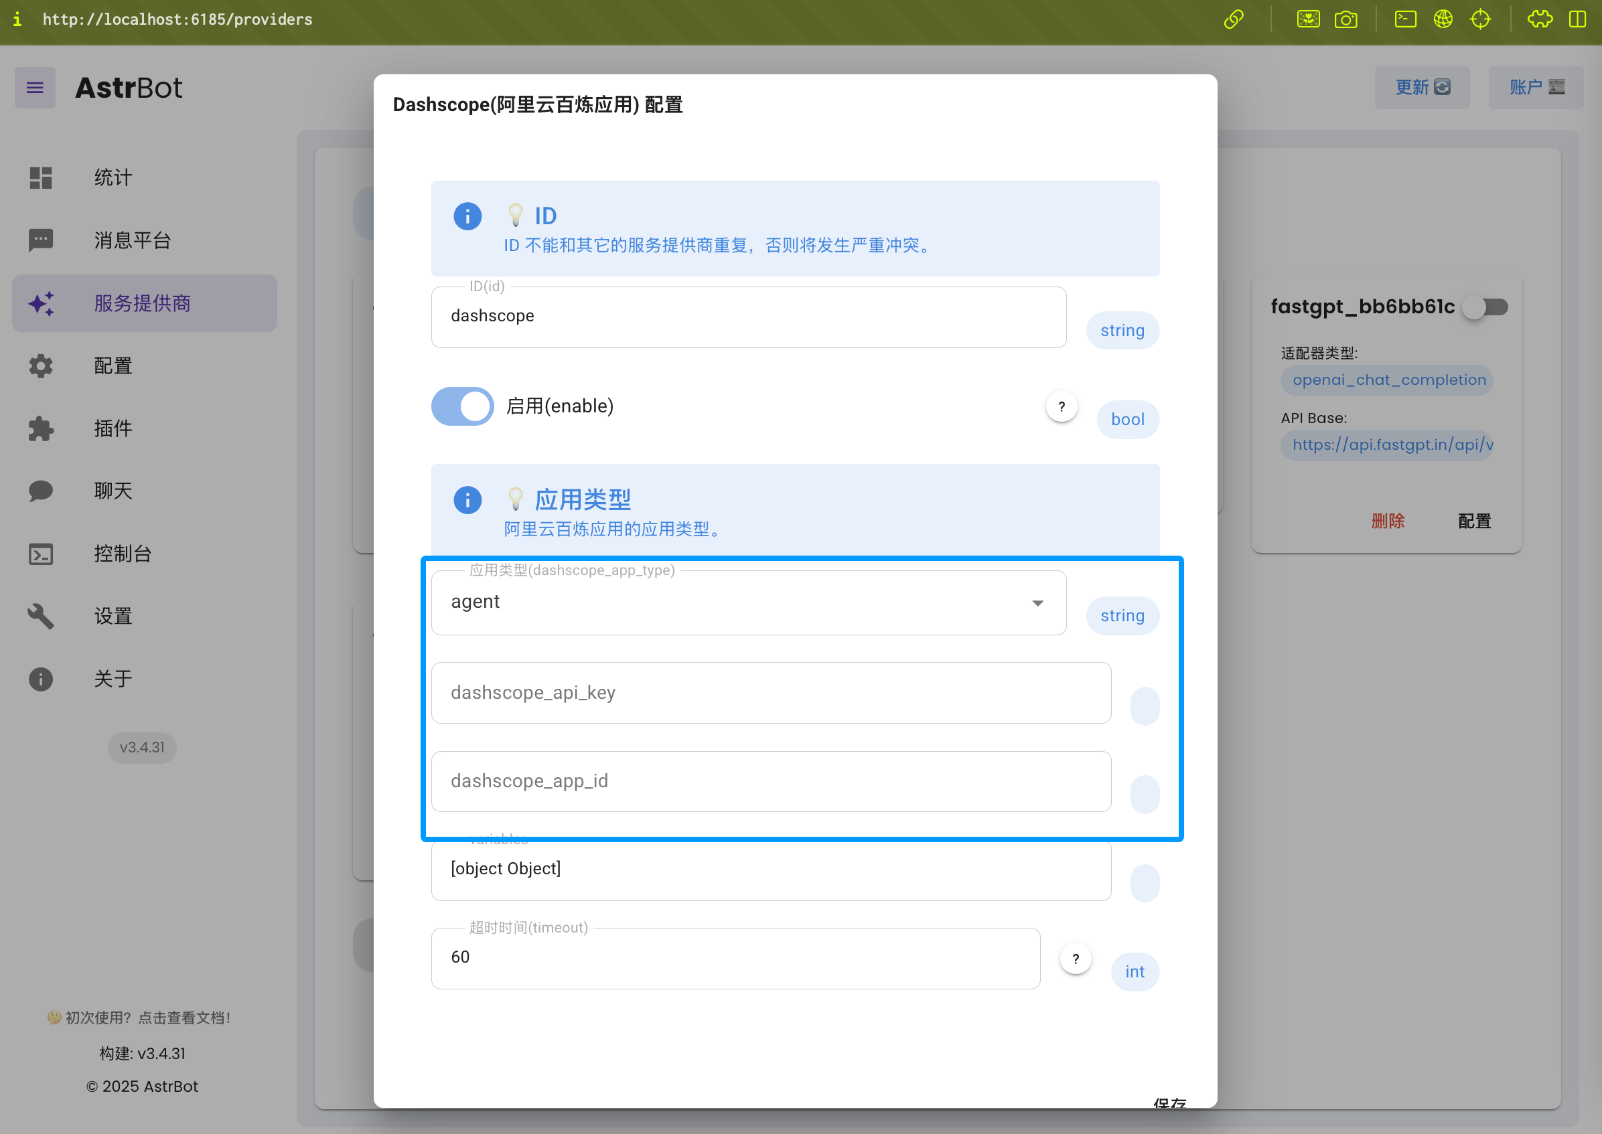The height and width of the screenshot is (1134, 1602).
Task: Open the 初次使用？点击查看文档 link
Action: point(139,1018)
